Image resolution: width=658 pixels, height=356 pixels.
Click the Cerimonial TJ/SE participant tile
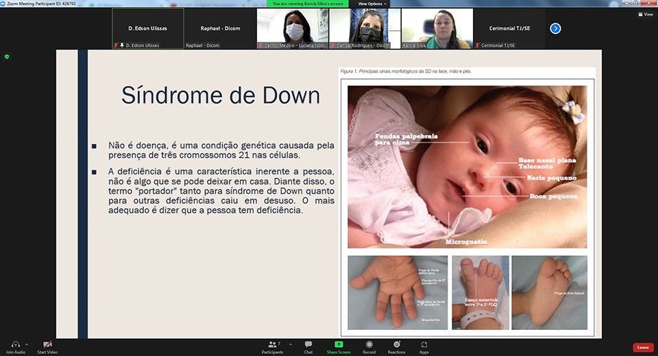(x=511, y=28)
